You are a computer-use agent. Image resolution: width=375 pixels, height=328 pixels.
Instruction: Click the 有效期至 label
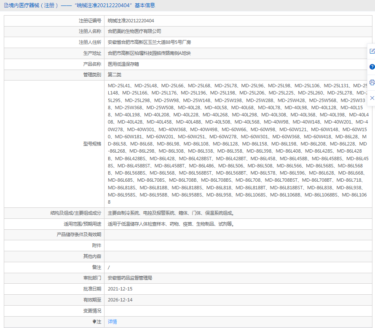(x=92, y=300)
